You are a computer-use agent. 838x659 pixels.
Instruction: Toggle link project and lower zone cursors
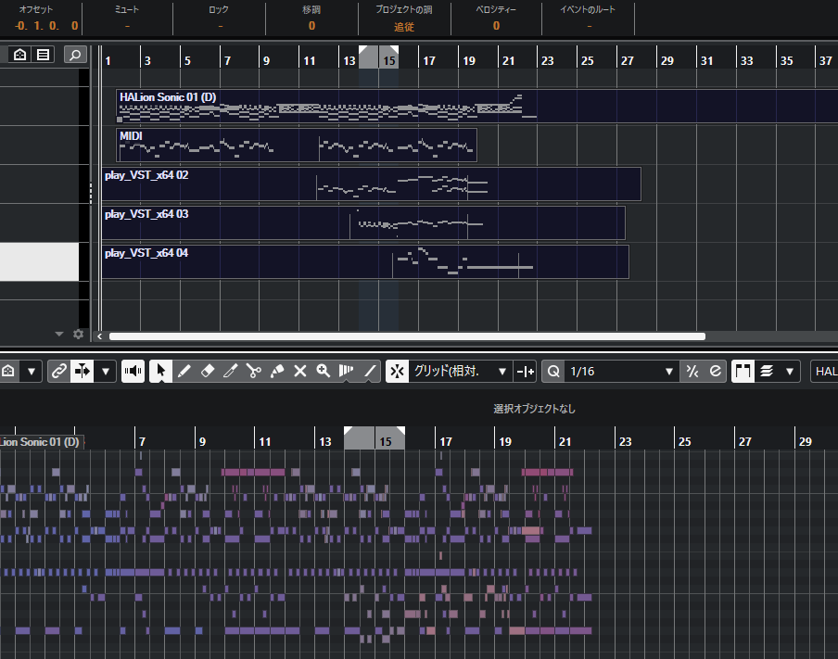(58, 371)
